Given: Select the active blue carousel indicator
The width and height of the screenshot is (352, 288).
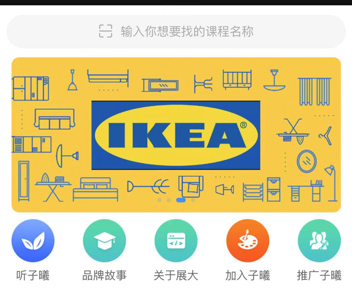Looking at the screenshot, I should click(181, 200).
